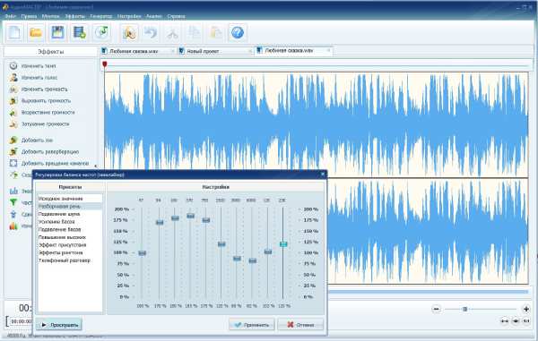538x341 pixels.
Task: Click the New file toolbar icon
Action: click(14, 32)
